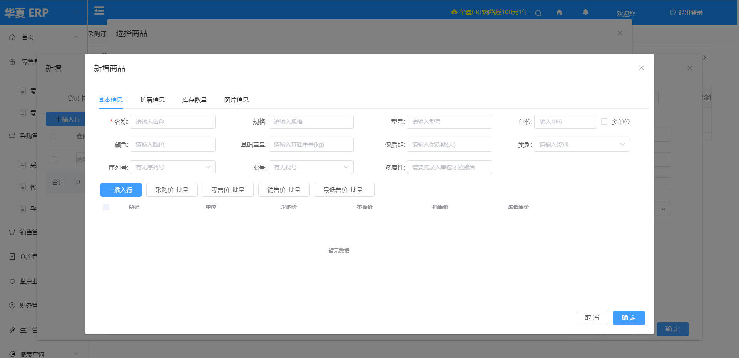The height and width of the screenshot is (358, 739).
Task: Switch to 库存数量 tab
Action: tap(194, 100)
